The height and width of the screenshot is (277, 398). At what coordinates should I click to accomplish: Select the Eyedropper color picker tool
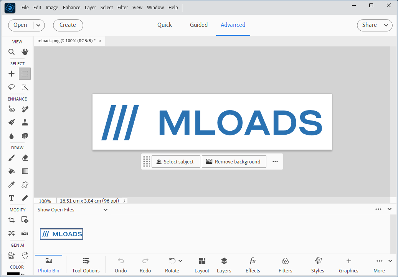pyautogui.click(x=12, y=185)
